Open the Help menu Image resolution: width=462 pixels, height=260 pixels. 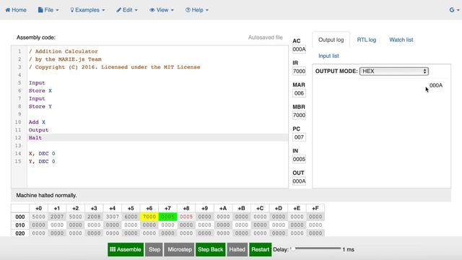(x=197, y=10)
